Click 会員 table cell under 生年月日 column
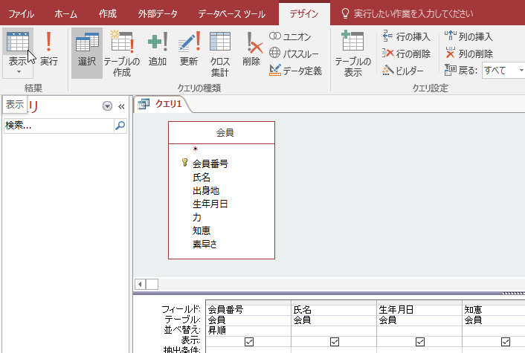This screenshot has height=353, width=525. click(x=419, y=320)
